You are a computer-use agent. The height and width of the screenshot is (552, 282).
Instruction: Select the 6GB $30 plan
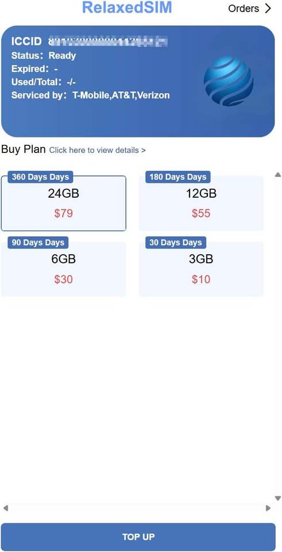[x=64, y=269]
